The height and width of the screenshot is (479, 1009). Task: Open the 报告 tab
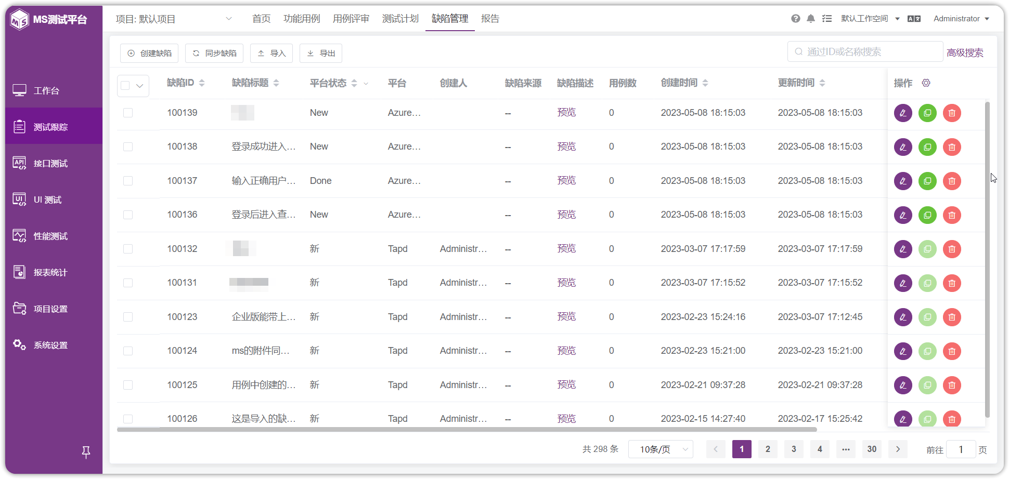[490, 19]
